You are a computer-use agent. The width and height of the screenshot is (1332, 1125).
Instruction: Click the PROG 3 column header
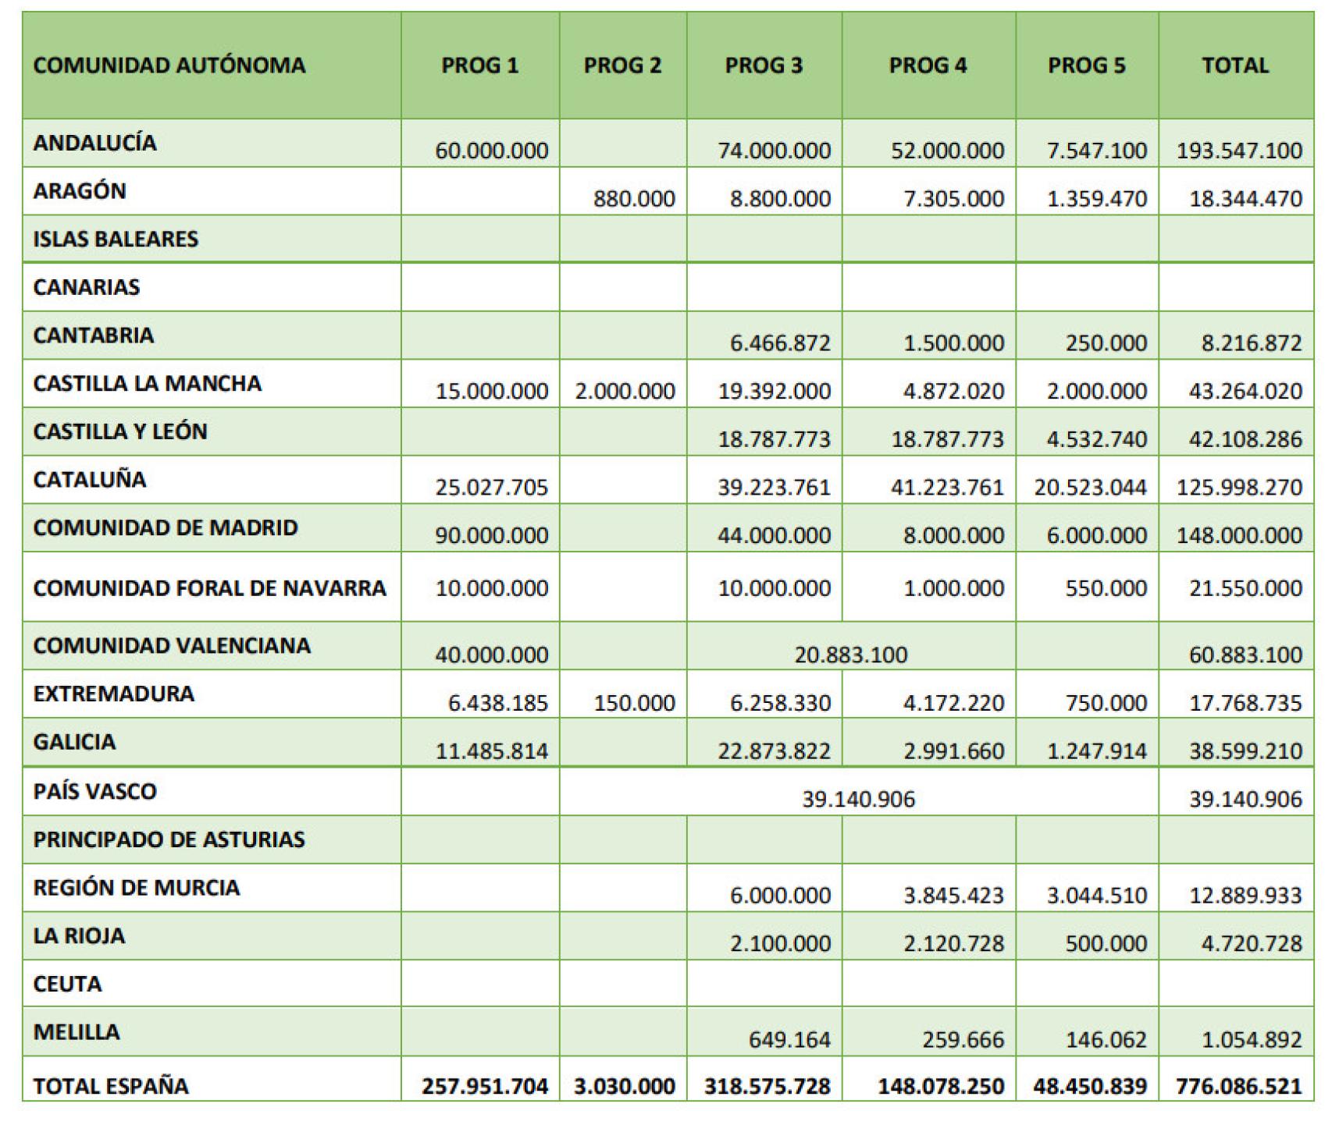click(764, 66)
